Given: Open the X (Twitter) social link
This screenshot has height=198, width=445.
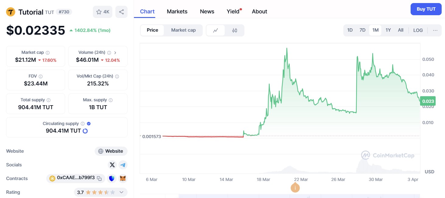Looking at the screenshot, I should [x=112, y=165].
